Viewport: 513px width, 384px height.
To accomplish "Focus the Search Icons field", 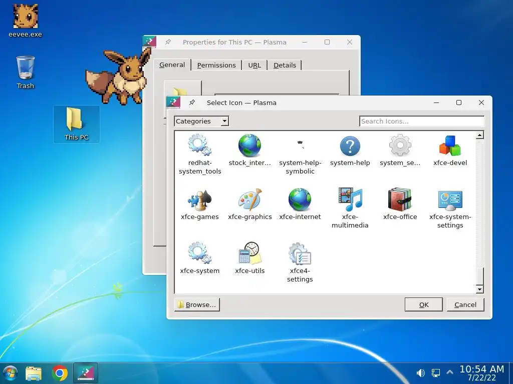I will (x=422, y=121).
